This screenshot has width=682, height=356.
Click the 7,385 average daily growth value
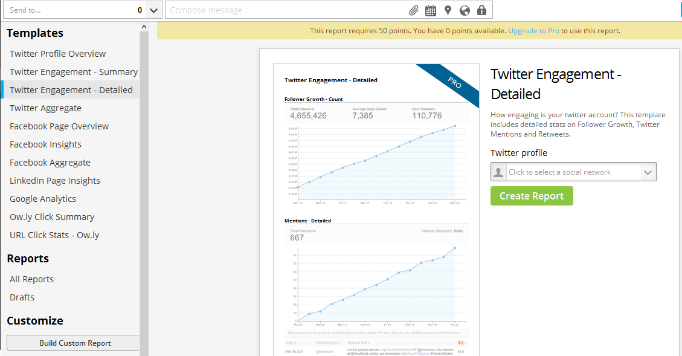click(x=363, y=115)
